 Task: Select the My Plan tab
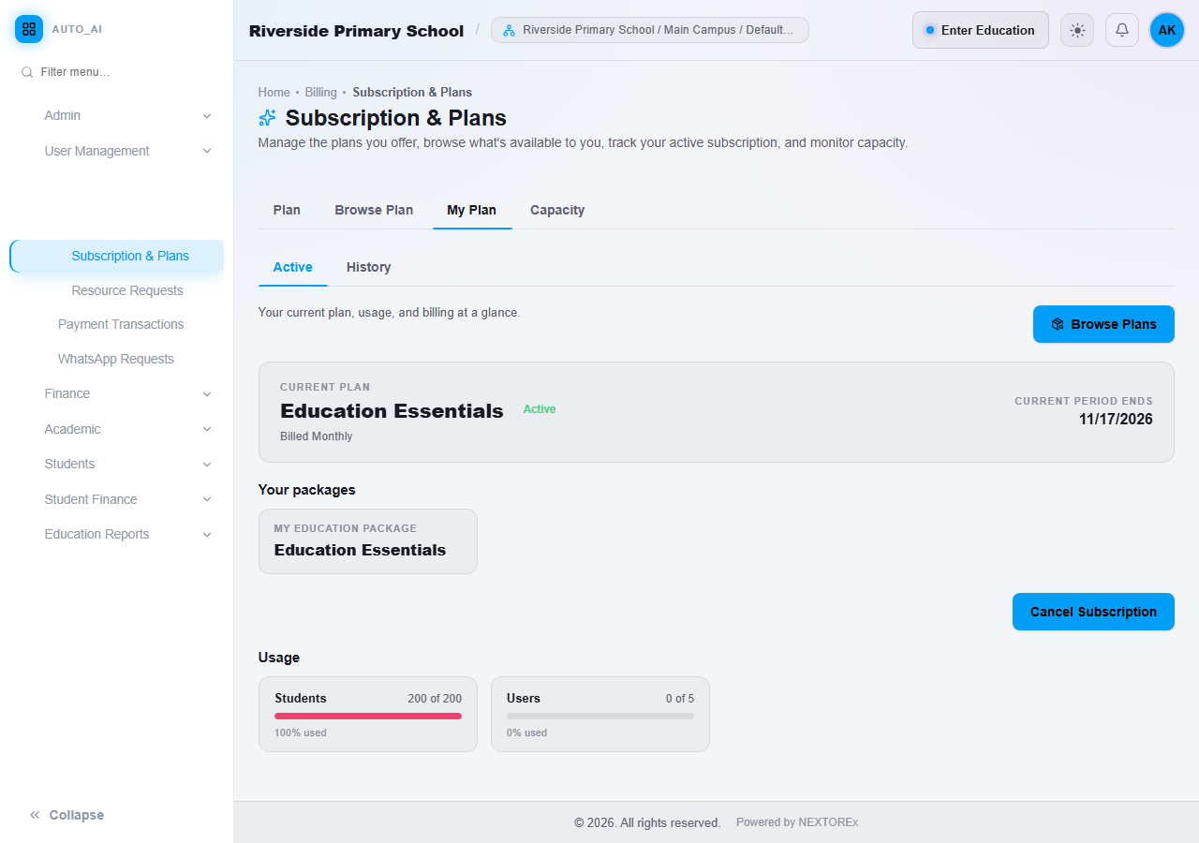click(472, 210)
